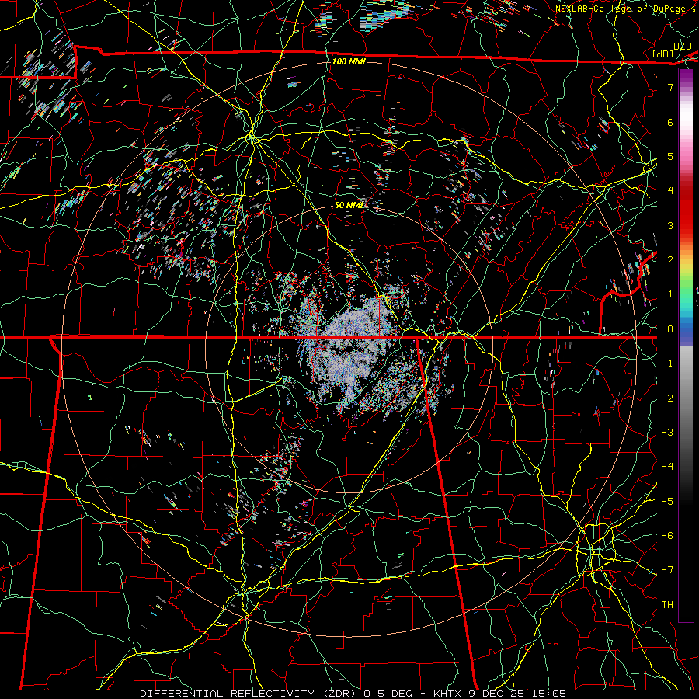699x699 pixels.
Task: Click the "50 NMI" range ring label
Action: 349,205
